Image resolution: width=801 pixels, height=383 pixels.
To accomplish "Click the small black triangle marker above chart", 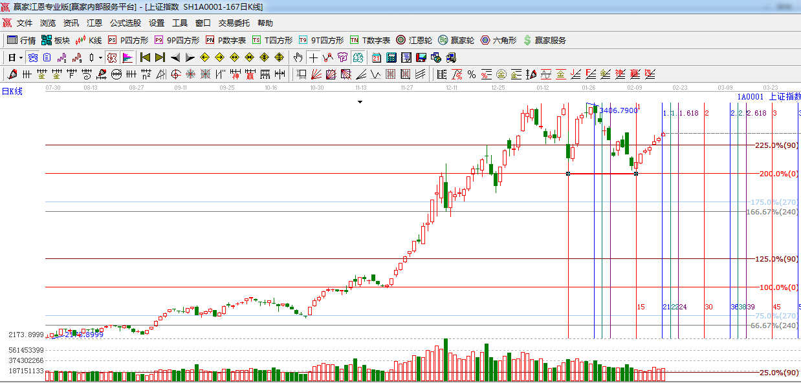I will tap(360, 102).
